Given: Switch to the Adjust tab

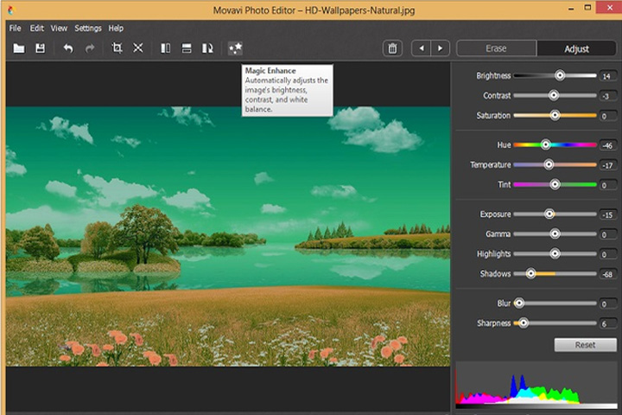Looking at the screenshot, I should (x=576, y=48).
